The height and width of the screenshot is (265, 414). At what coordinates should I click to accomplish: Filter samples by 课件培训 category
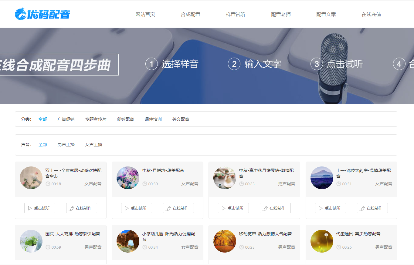pyautogui.click(x=153, y=119)
